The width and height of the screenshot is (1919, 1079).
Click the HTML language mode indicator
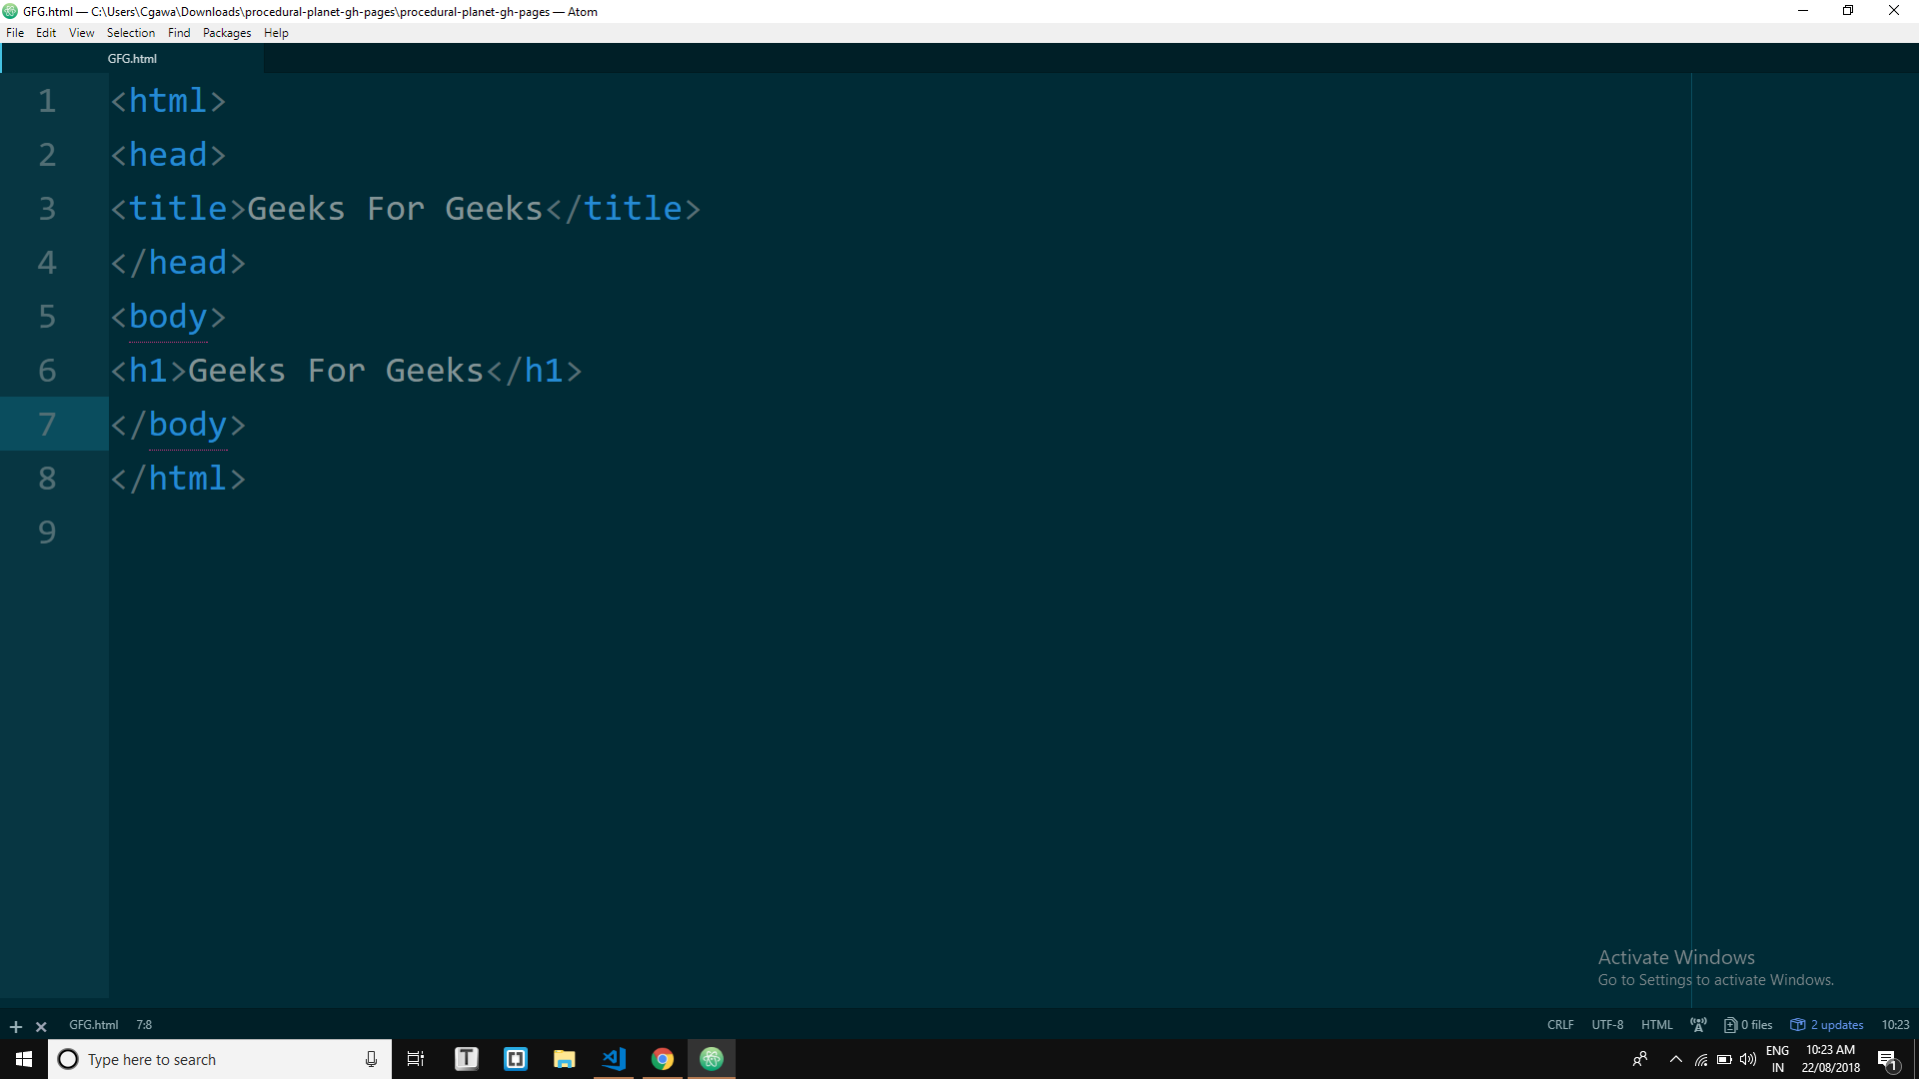click(1655, 1025)
